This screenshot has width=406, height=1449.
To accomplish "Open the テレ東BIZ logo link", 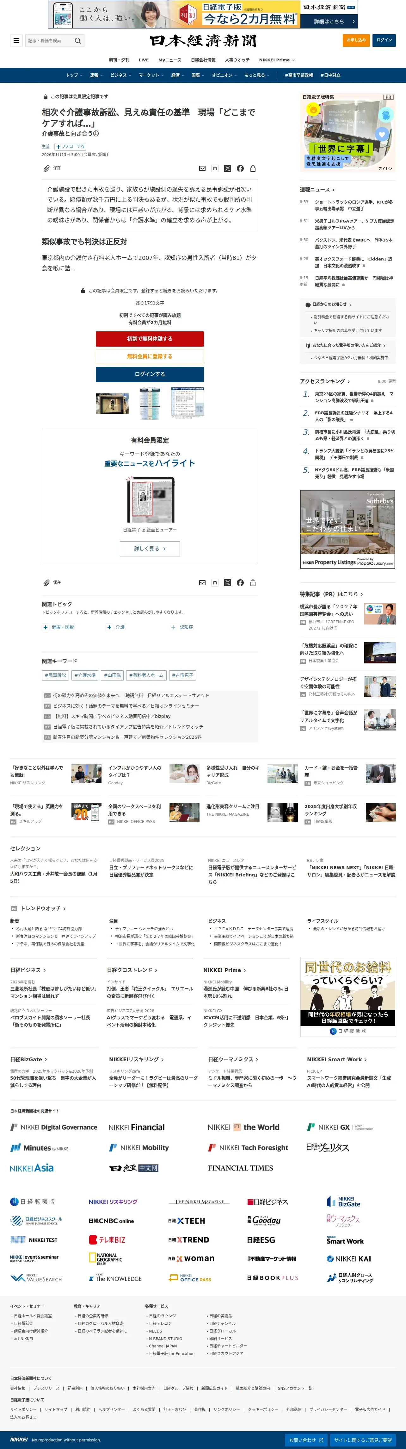I will coord(108,1240).
